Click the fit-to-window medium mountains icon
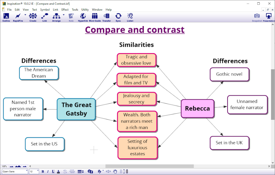The image size is (275, 175). pyautogui.click(x=24, y=166)
